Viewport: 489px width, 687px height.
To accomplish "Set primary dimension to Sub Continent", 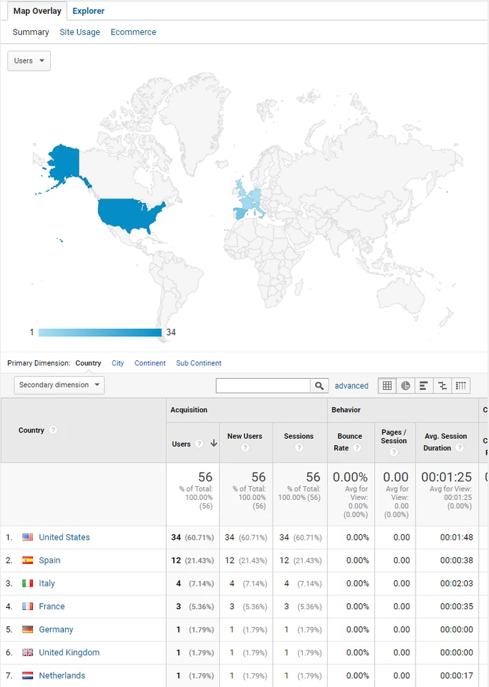I will (x=198, y=363).
